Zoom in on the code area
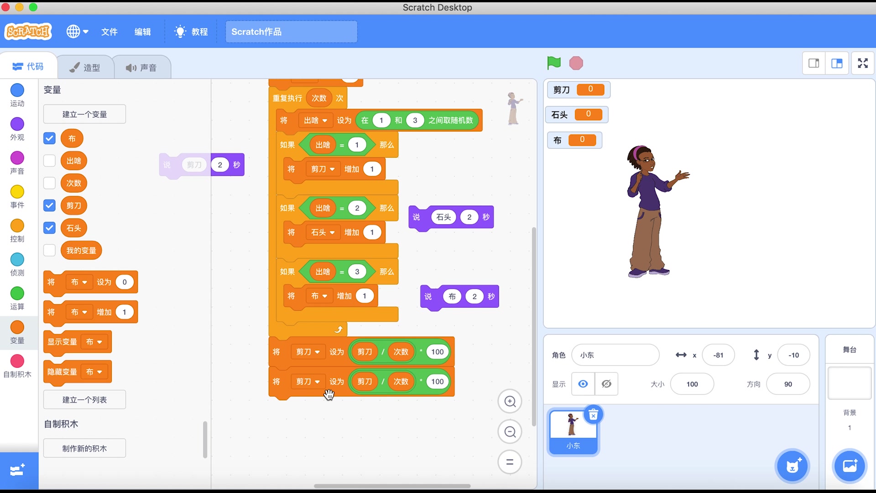 (x=510, y=401)
